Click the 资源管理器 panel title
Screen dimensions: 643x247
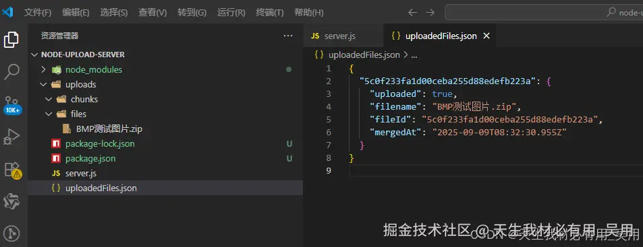pos(59,36)
